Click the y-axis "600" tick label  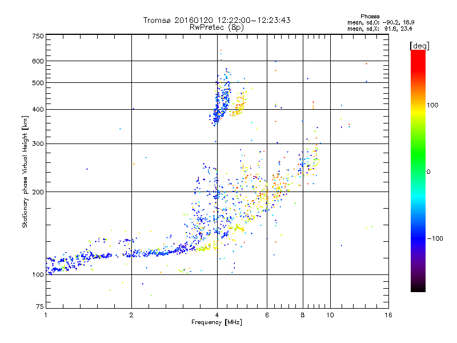[x=38, y=61]
